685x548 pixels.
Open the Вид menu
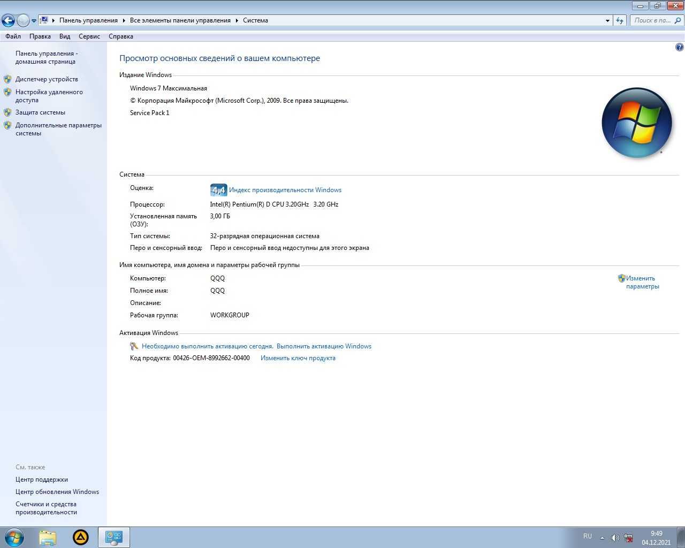point(65,36)
